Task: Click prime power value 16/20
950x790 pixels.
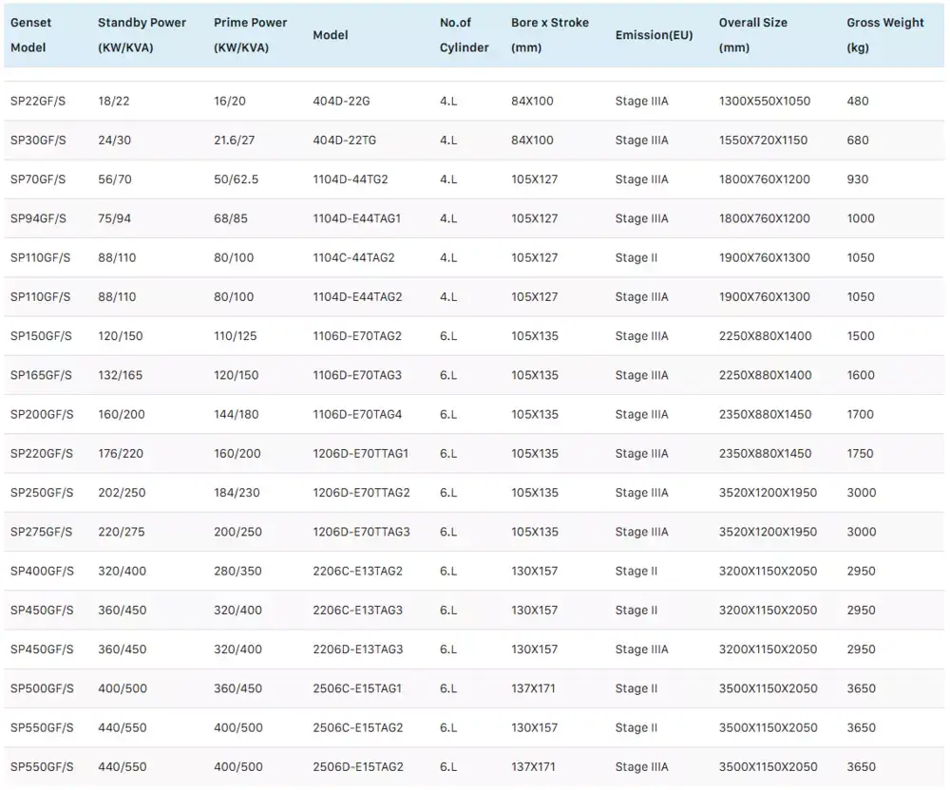Action: pyautogui.click(x=230, y=101)
